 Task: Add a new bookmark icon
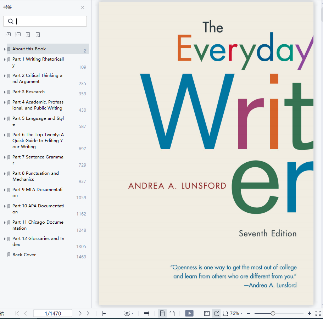click(x=28, y=35)
